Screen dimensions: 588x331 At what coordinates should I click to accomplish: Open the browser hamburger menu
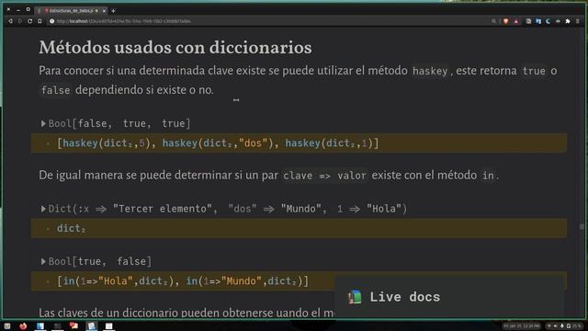[x=578, y=21]
